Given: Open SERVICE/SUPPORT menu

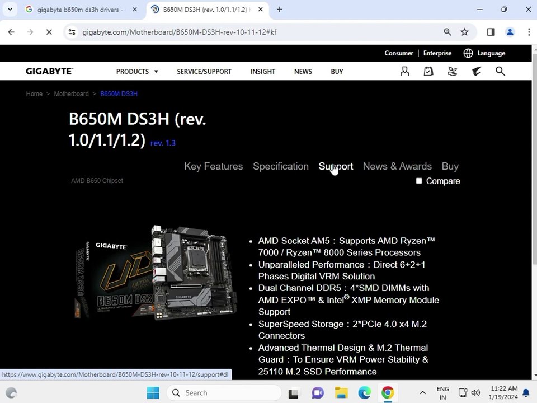Looking at the screenshot, I should tap(204, 71).
